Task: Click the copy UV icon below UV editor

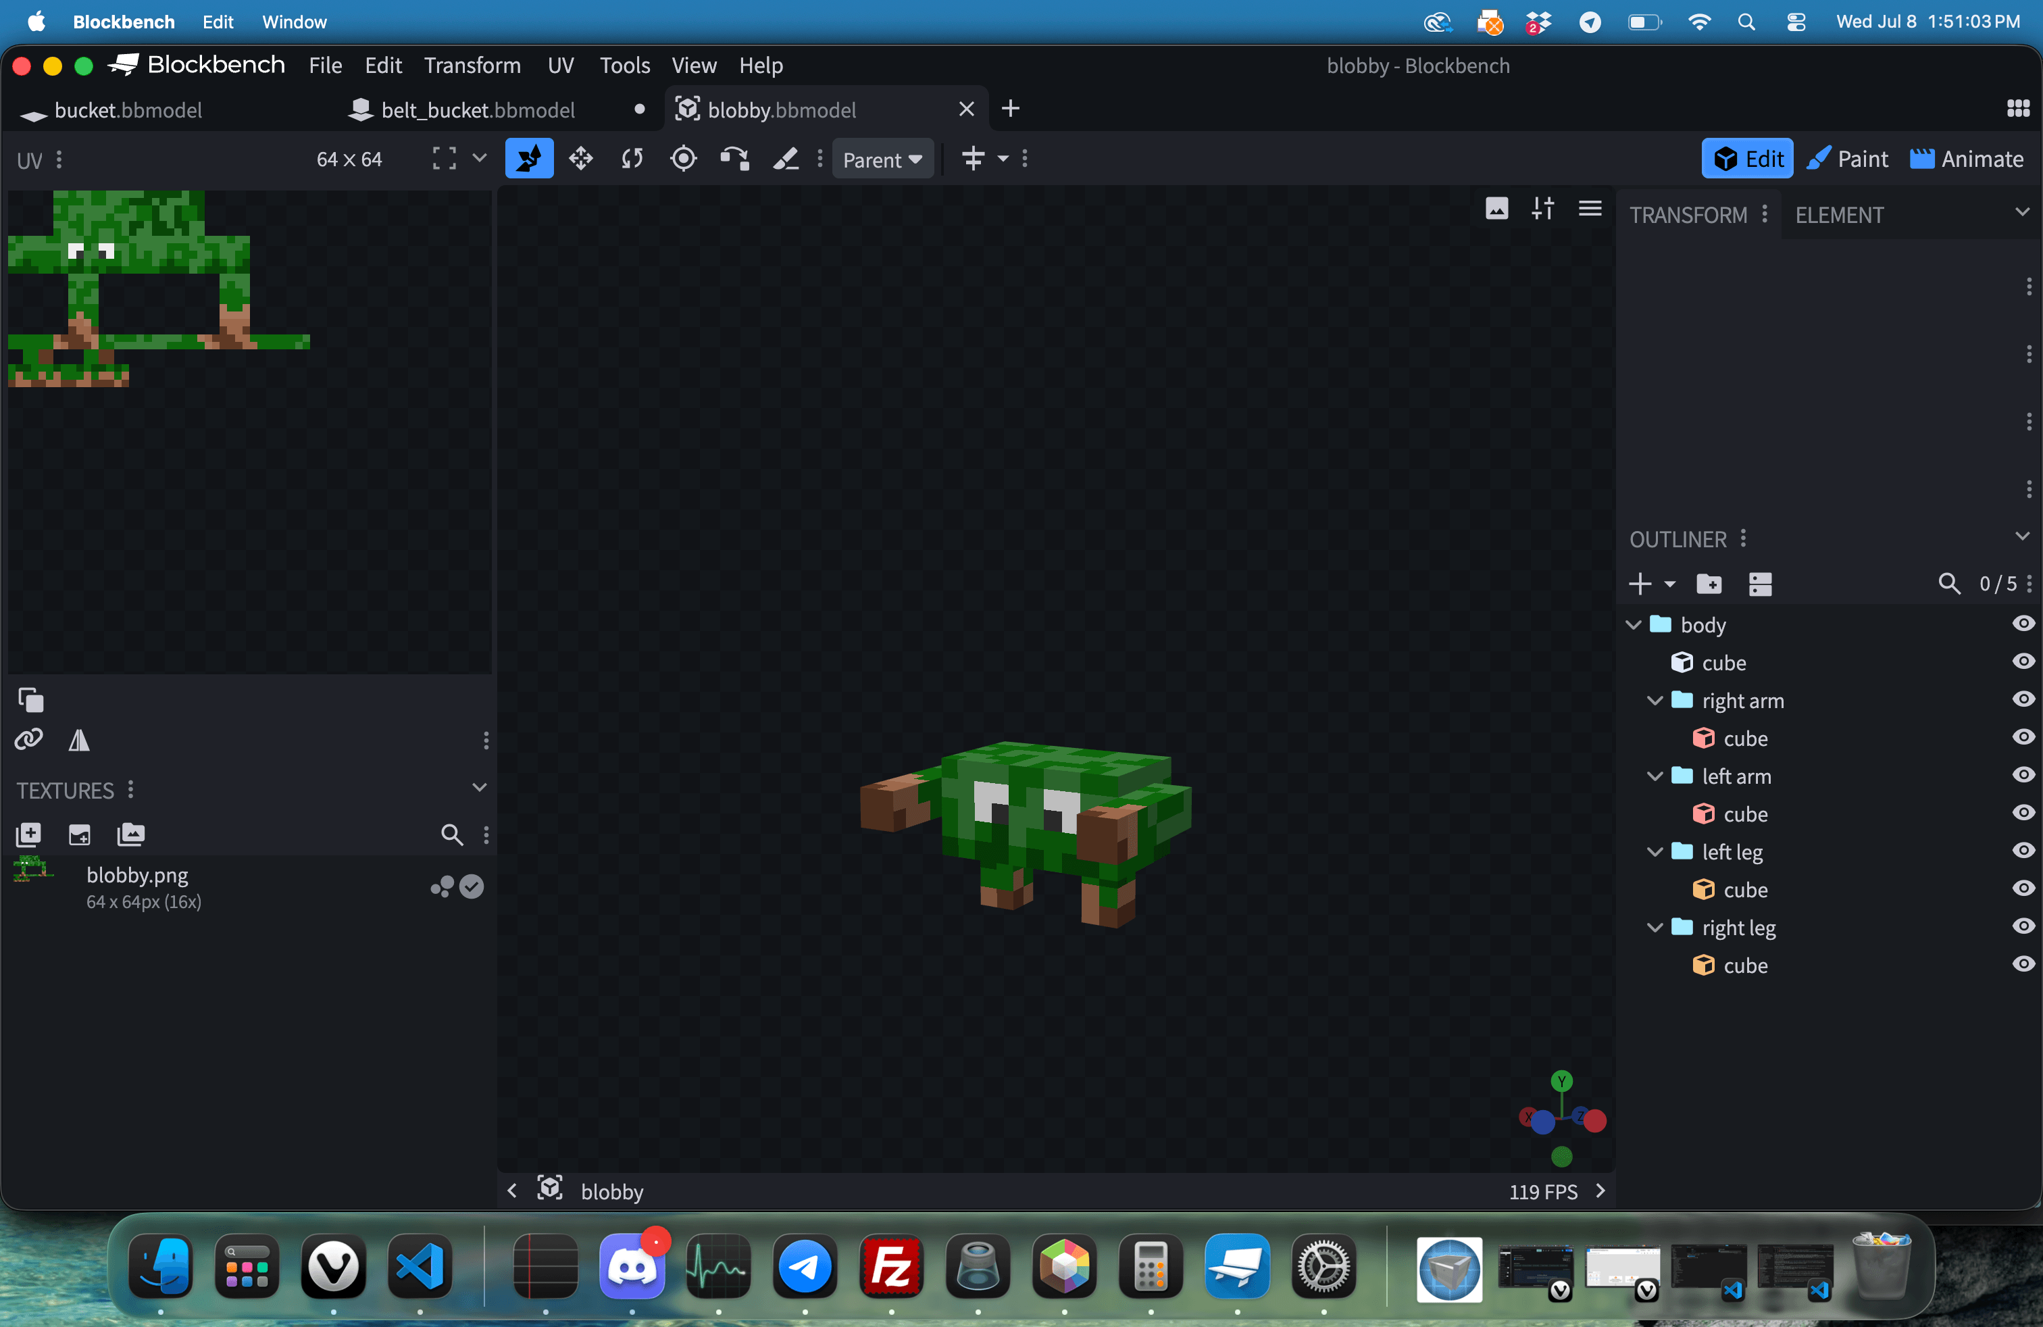Action: pyautogui.click(x=30, y=701)
